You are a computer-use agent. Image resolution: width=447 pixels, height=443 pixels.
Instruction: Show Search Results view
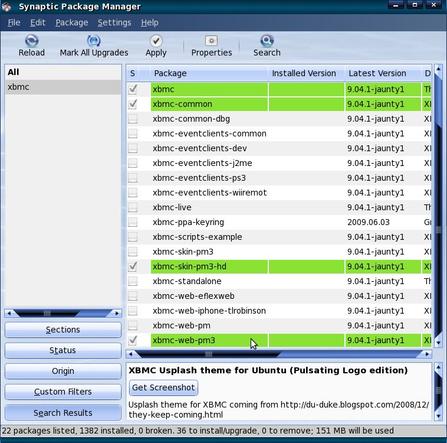coord(63,413)
